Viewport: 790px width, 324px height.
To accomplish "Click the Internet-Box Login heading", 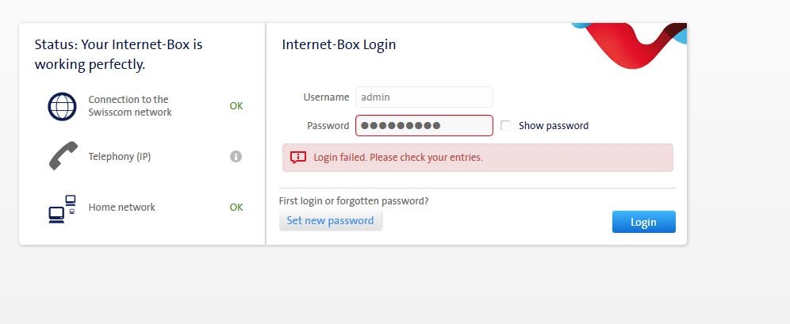I will pyautogui.click(x=339, y=44).
